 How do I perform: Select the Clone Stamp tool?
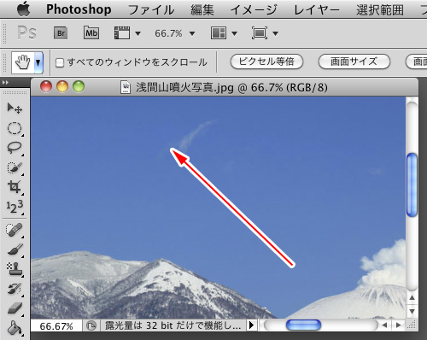[15, 269]
